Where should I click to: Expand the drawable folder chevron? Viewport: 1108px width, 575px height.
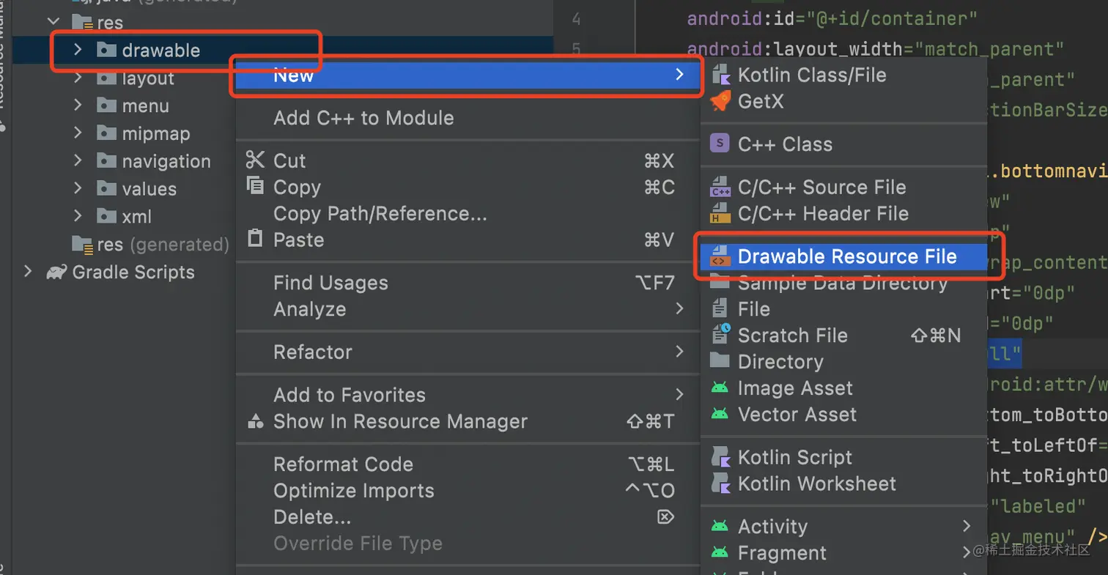tap(78, 50)
